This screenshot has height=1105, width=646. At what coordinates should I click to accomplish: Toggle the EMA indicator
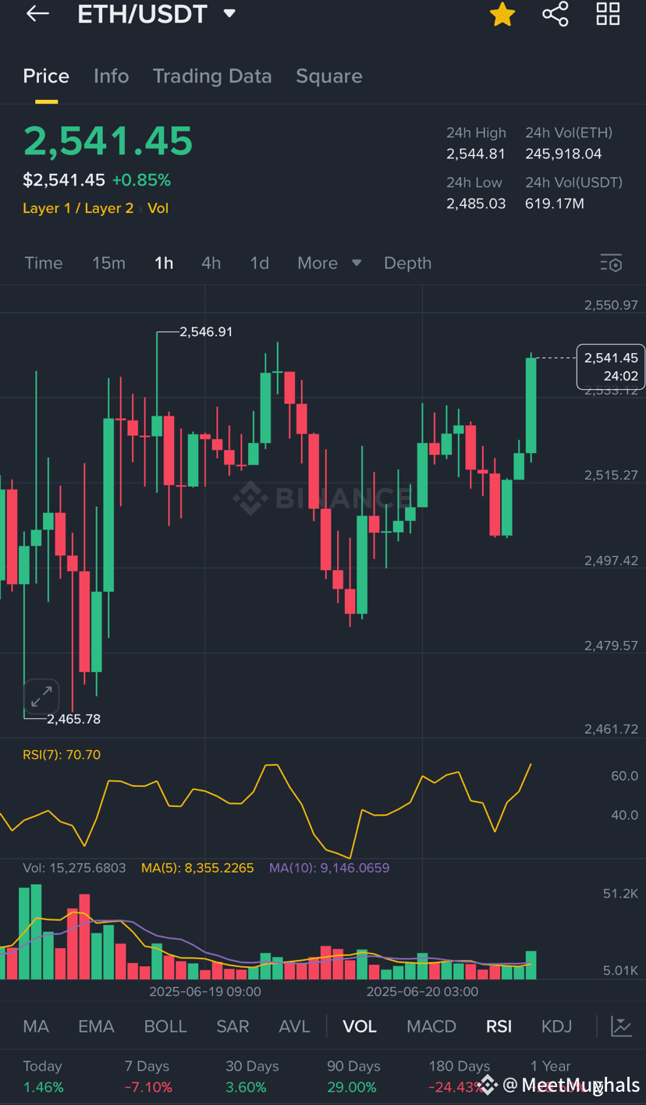pos(96,1026)
